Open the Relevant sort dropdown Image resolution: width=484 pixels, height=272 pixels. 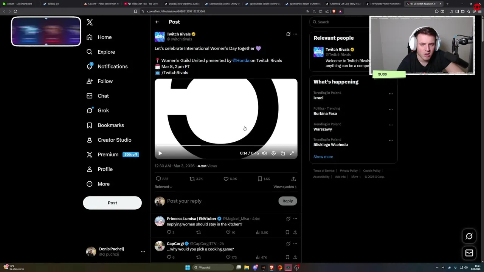pos(163,187)
